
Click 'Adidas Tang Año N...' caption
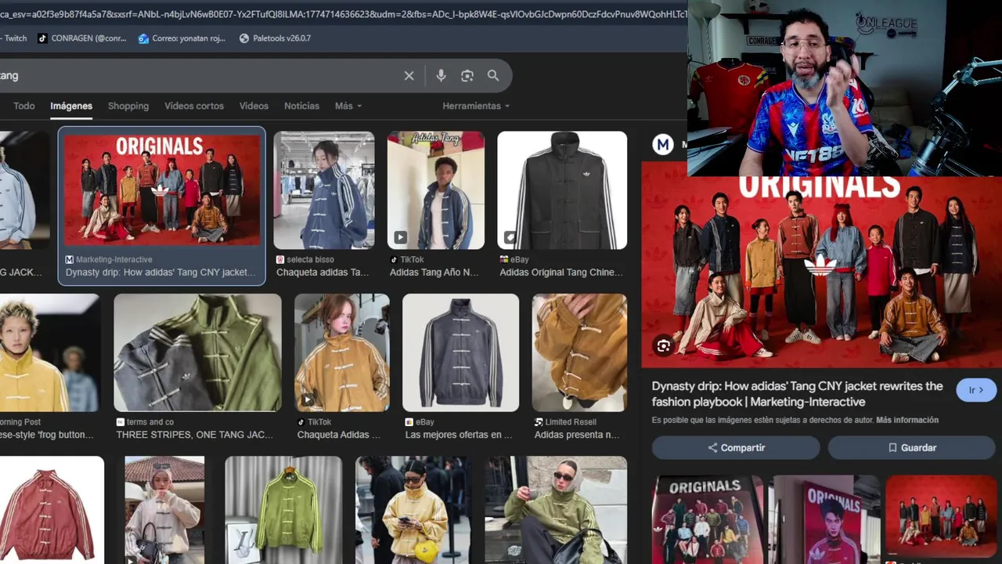click(x=434, y=273)
